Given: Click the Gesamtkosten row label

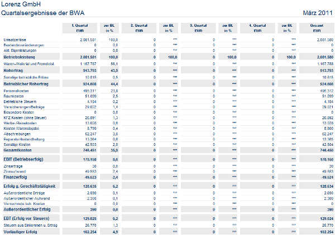Looking at the screenshot, I should click(17, 150).
